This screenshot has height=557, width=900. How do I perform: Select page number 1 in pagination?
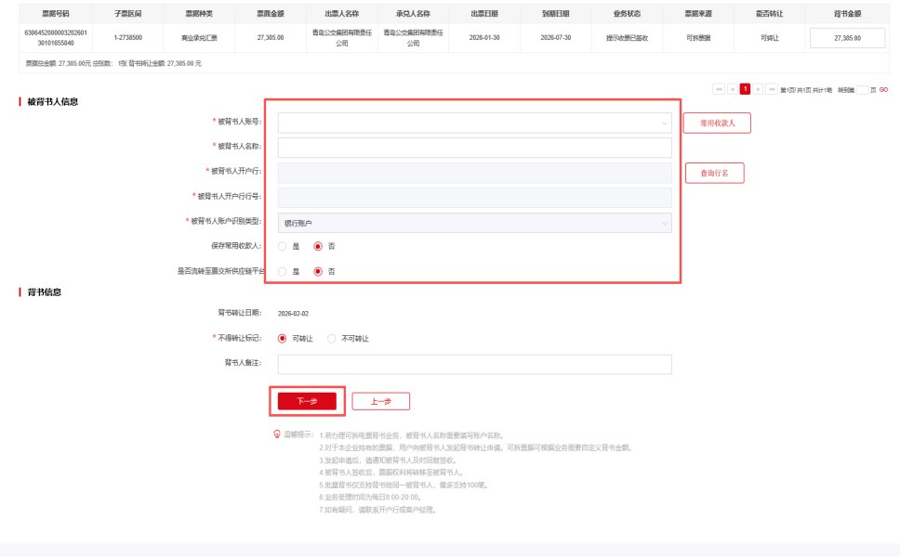click(745, 89)
